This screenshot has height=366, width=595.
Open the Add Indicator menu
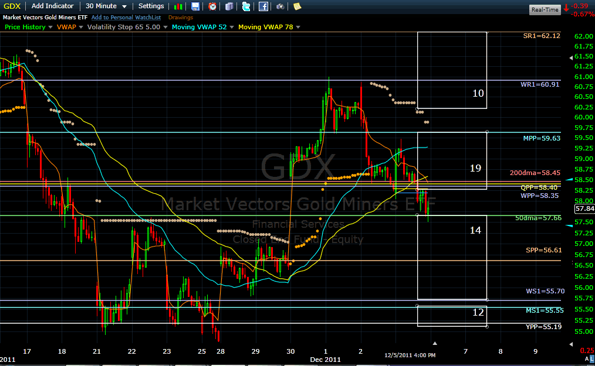[x=52, y=6]
